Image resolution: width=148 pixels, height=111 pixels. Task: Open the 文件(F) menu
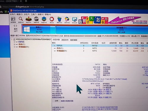point(13,14)
